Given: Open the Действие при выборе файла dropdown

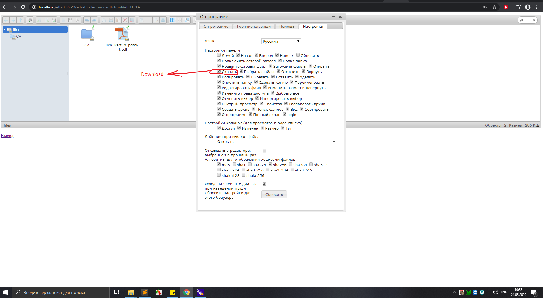Looking at the screenshot, I should point(276,141).
